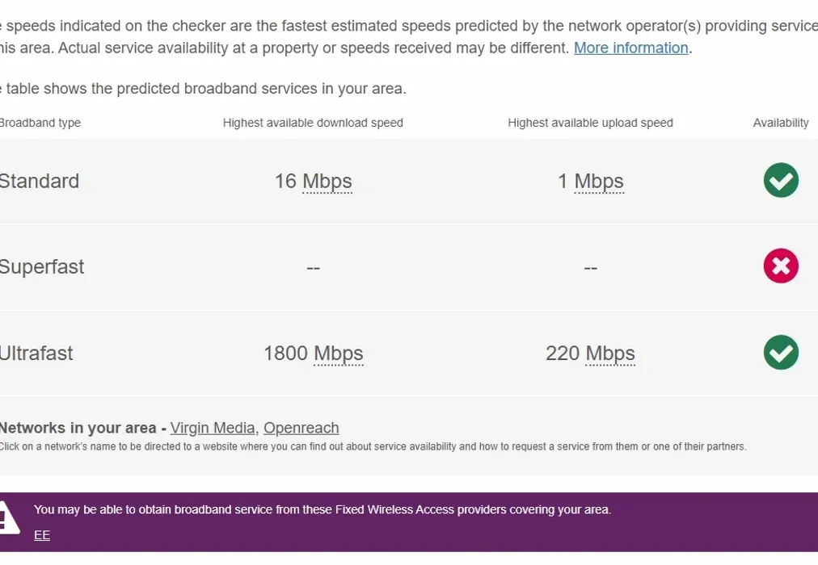Click the red cross icon for Superfast
The width and height of the screenshot is (818, 565).
(x=780, y=266)
